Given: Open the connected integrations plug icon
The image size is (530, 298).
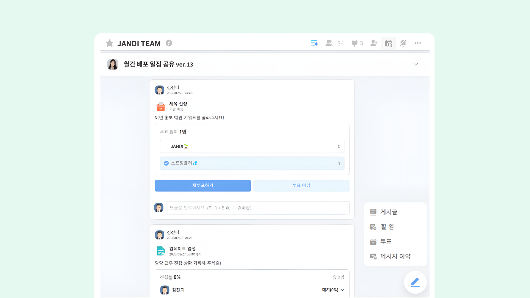Looking at the screenshot, I should coord(357,43).
